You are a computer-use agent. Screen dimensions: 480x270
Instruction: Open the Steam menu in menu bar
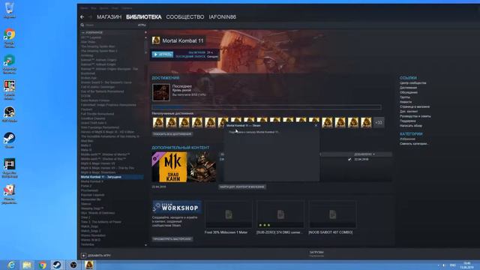click(x=84, y=8)
